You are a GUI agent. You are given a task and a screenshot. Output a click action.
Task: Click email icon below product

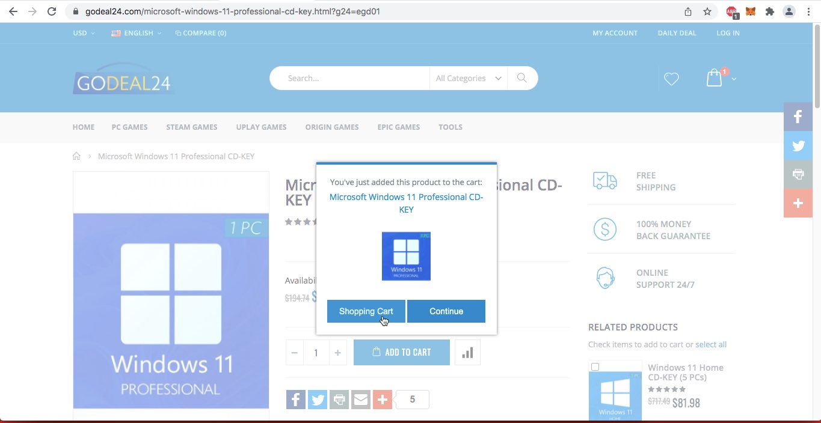click(361, 400)
